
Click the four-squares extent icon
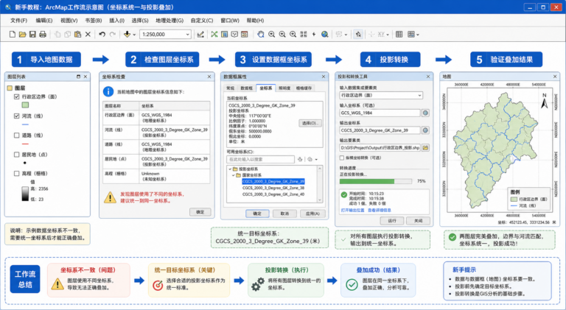[x=304, y=35]
